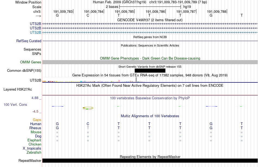Click the Elephant alignment row label
Image resolution: width=258 pixels, height=167 pixels.
coord(34,140)
